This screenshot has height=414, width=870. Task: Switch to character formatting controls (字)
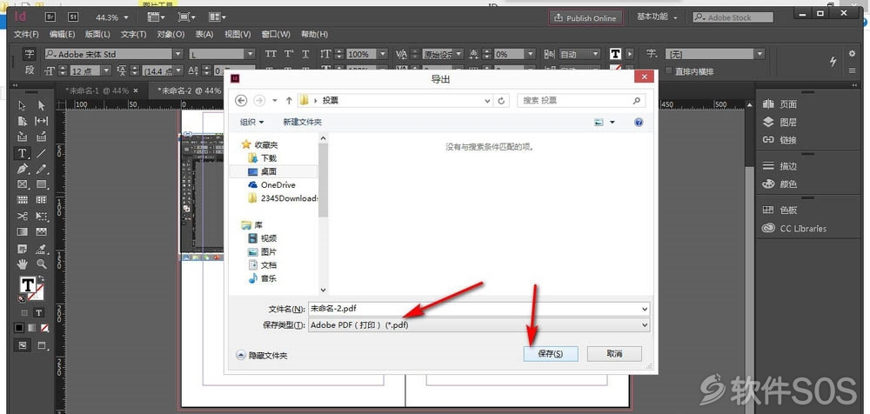coord(30,54)
